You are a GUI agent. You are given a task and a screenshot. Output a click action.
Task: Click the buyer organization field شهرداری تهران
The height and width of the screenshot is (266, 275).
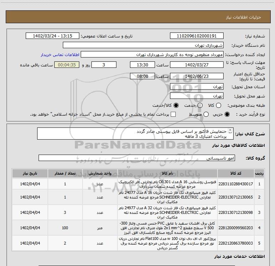(143, 45)
